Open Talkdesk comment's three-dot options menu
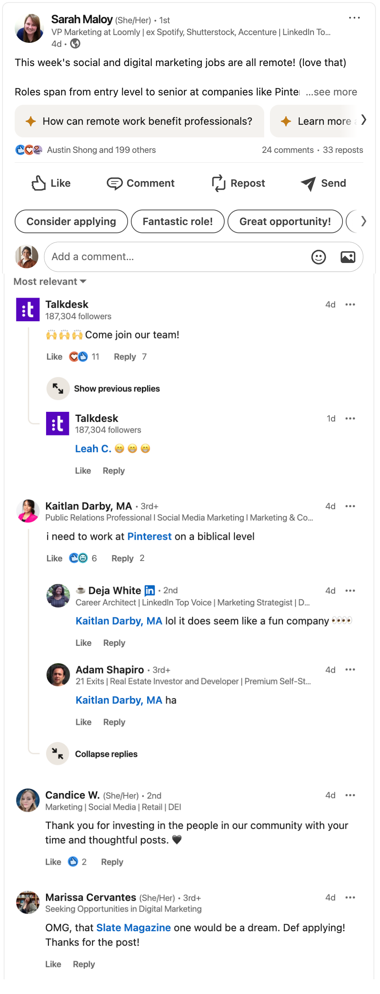380x994 pixels. tap(350, 304)
